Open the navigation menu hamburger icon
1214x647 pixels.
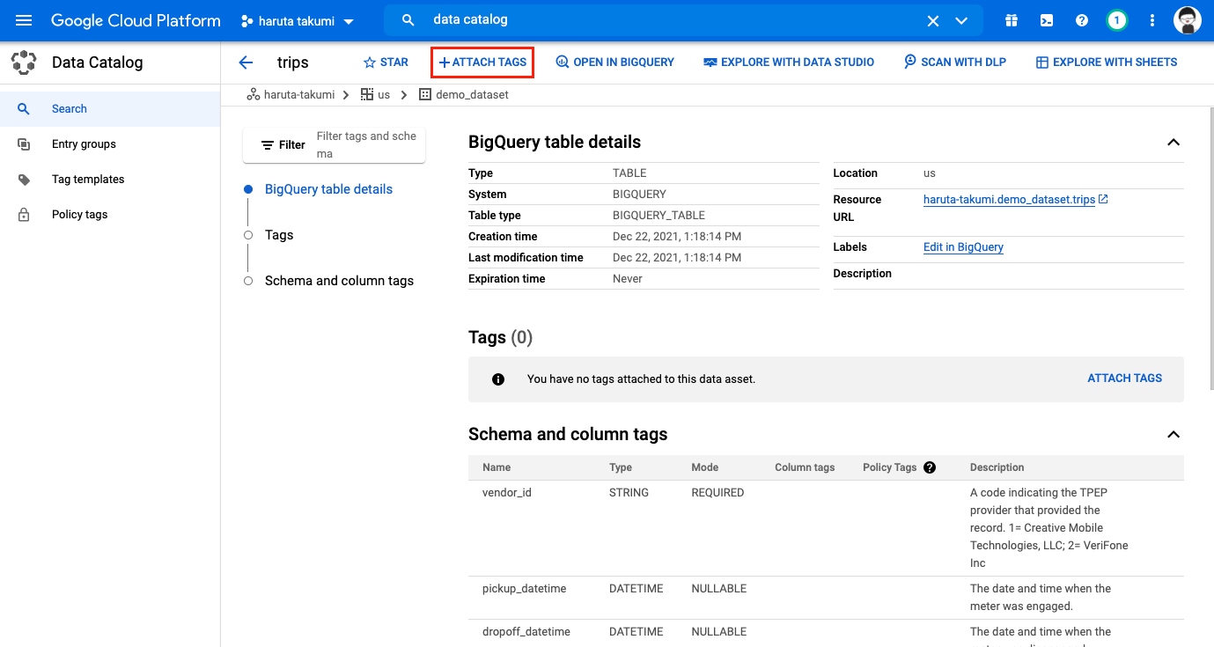(23, 19)
